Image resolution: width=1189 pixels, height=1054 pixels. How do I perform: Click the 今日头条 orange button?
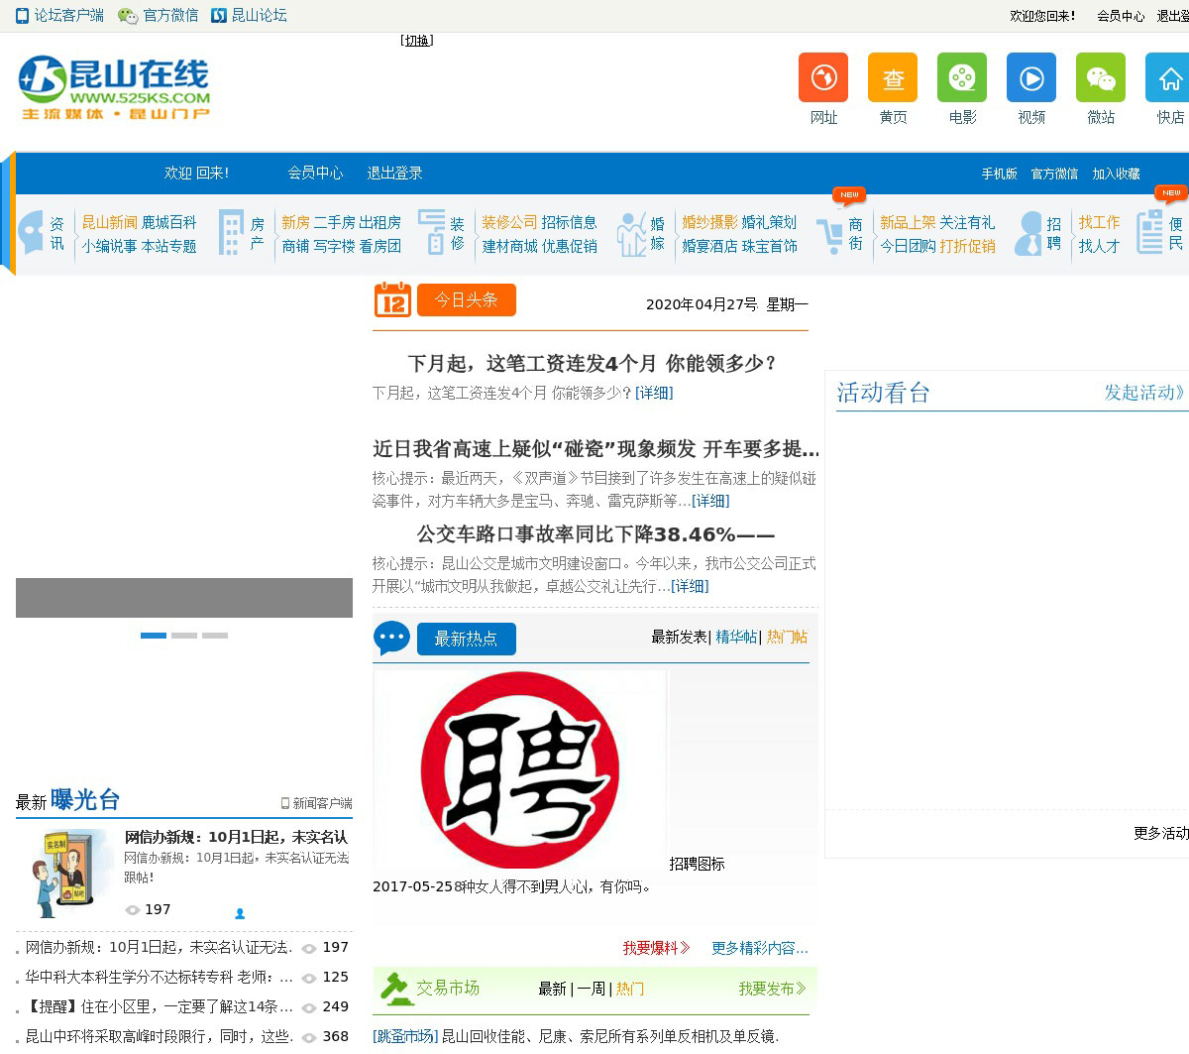tap(466, 299)
